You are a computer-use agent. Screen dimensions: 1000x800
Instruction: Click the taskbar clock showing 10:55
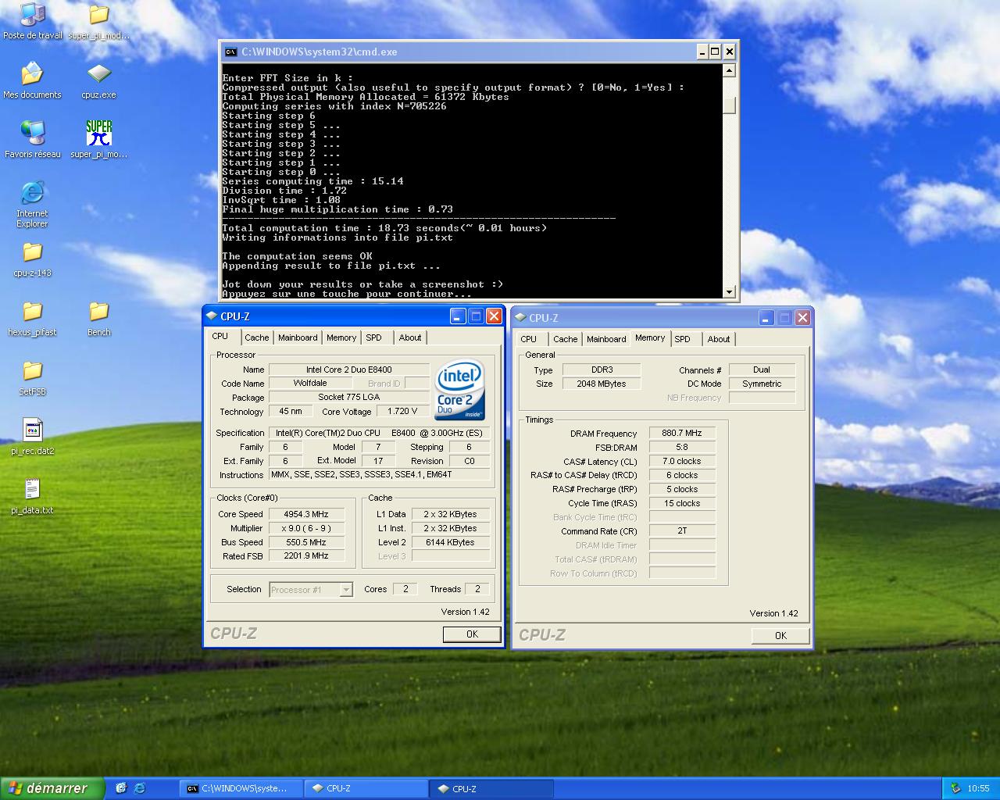click(978, 788)
